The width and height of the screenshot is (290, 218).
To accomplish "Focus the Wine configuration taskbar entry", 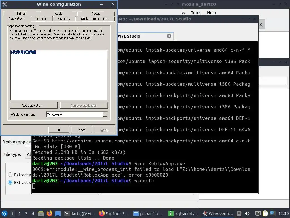I will click(x=218, y=213).
